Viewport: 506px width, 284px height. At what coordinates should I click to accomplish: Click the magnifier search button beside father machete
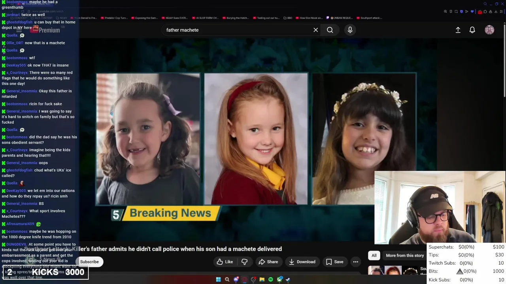(x=330, y=30)
